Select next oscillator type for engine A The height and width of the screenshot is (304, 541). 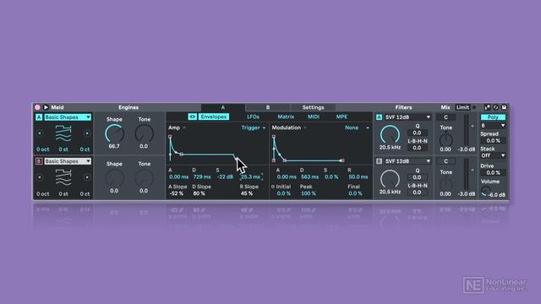87,133
